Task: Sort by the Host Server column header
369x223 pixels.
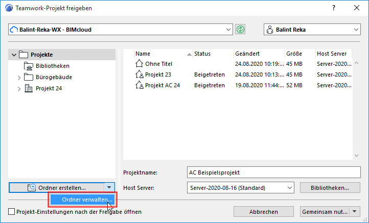Action: [x=333, y=54]
